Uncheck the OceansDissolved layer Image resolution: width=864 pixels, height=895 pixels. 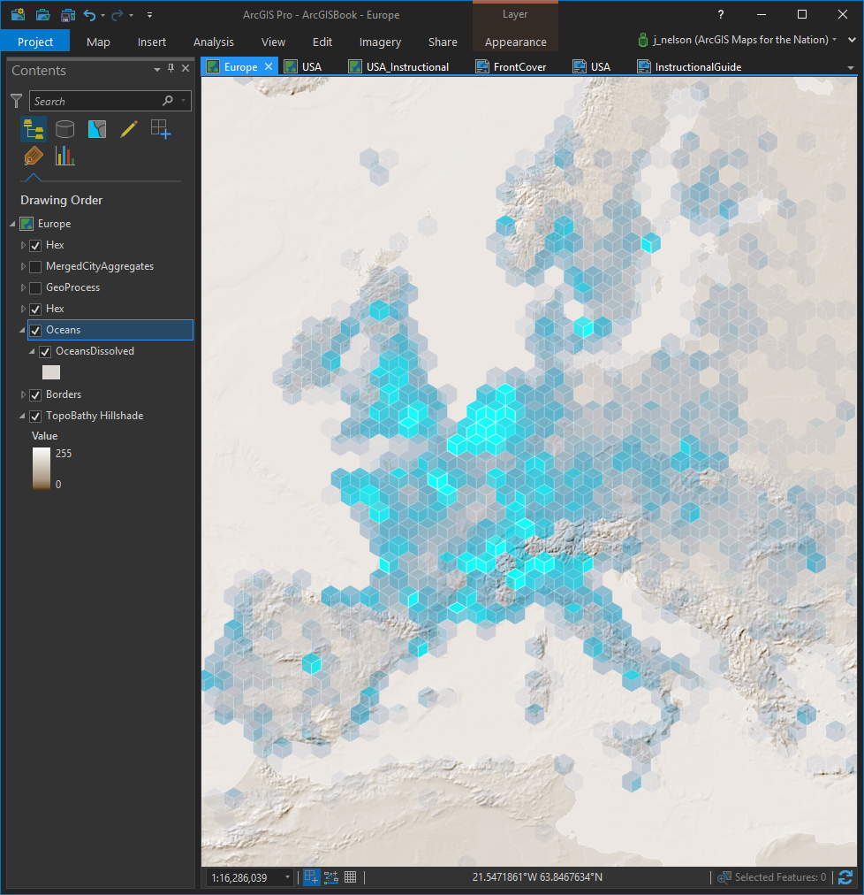[45, 352]
